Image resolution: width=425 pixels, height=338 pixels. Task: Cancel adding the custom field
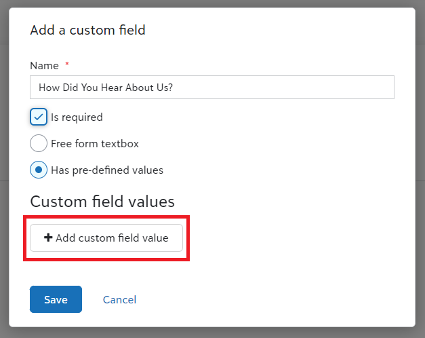coord(119,300)
